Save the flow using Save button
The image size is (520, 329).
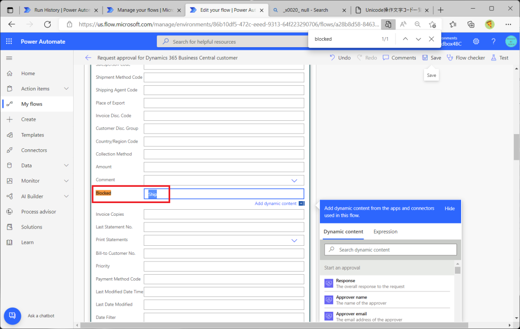pyautogui.click(x=432, y=58)
